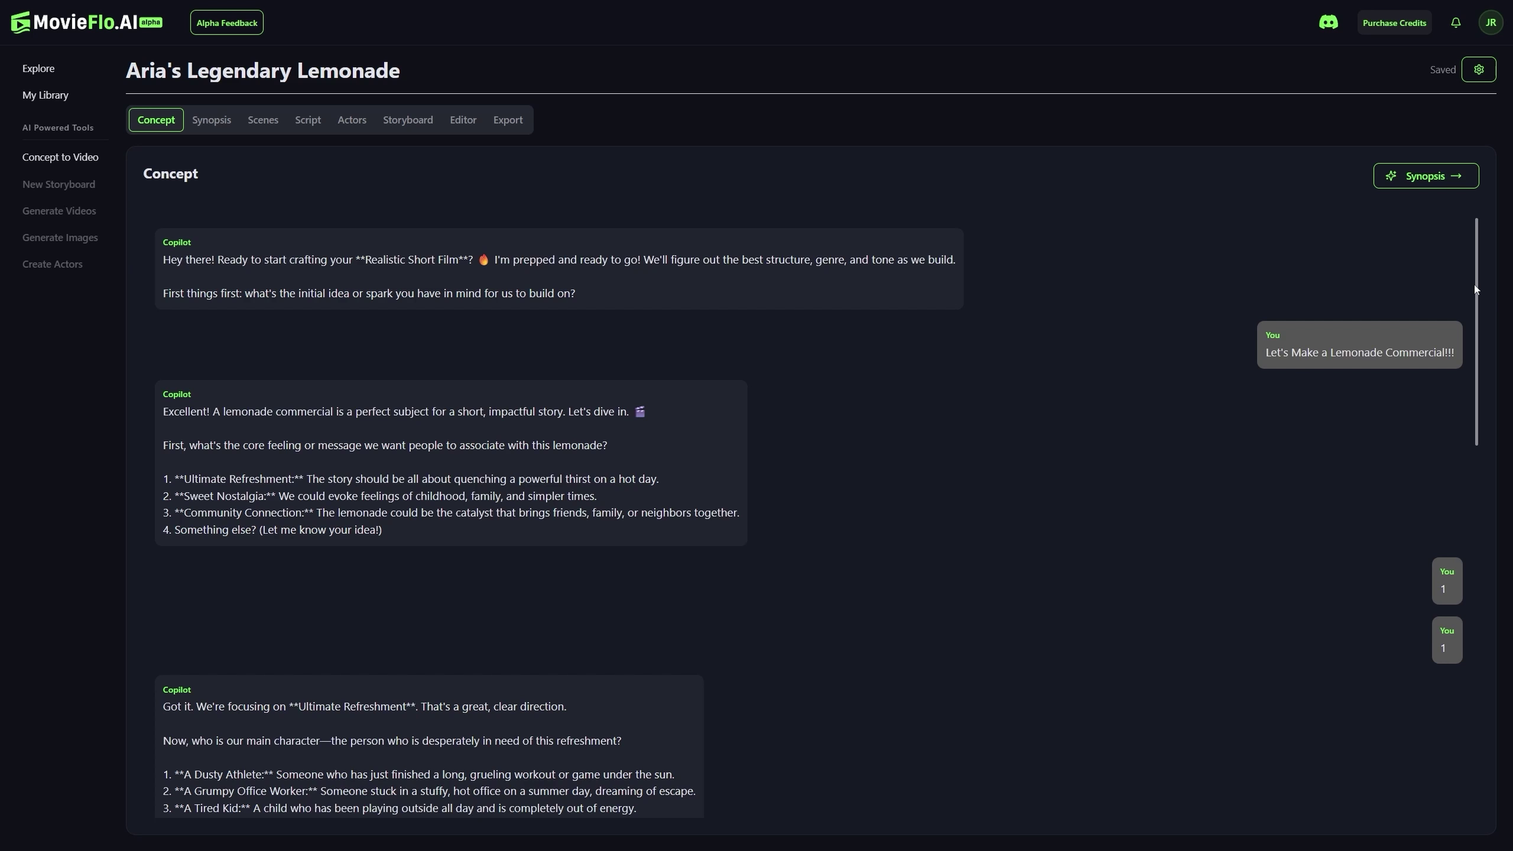Image resolution: width=1513 pixels, height=851 pixels.
Task: Go to the Actors tab
Action: (x=352, y=120)
